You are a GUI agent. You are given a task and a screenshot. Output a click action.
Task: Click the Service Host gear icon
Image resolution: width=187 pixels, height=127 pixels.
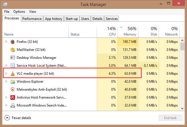(x=13, y=66)
